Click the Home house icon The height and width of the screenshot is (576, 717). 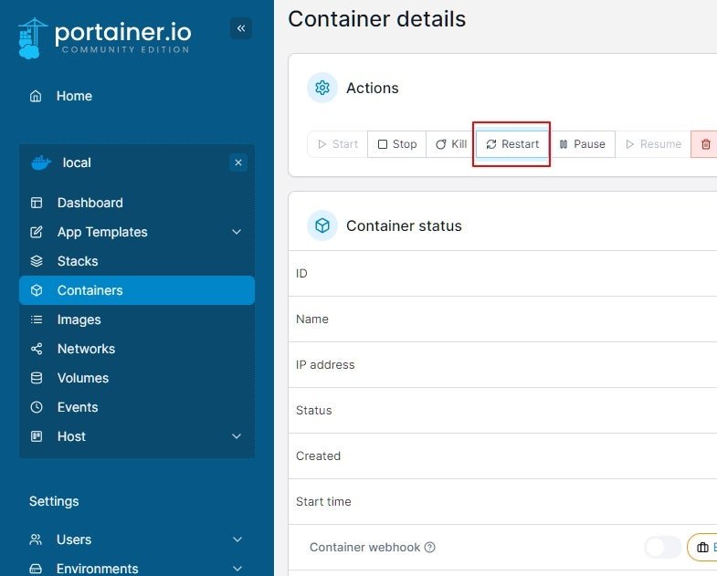coord(36,96)
